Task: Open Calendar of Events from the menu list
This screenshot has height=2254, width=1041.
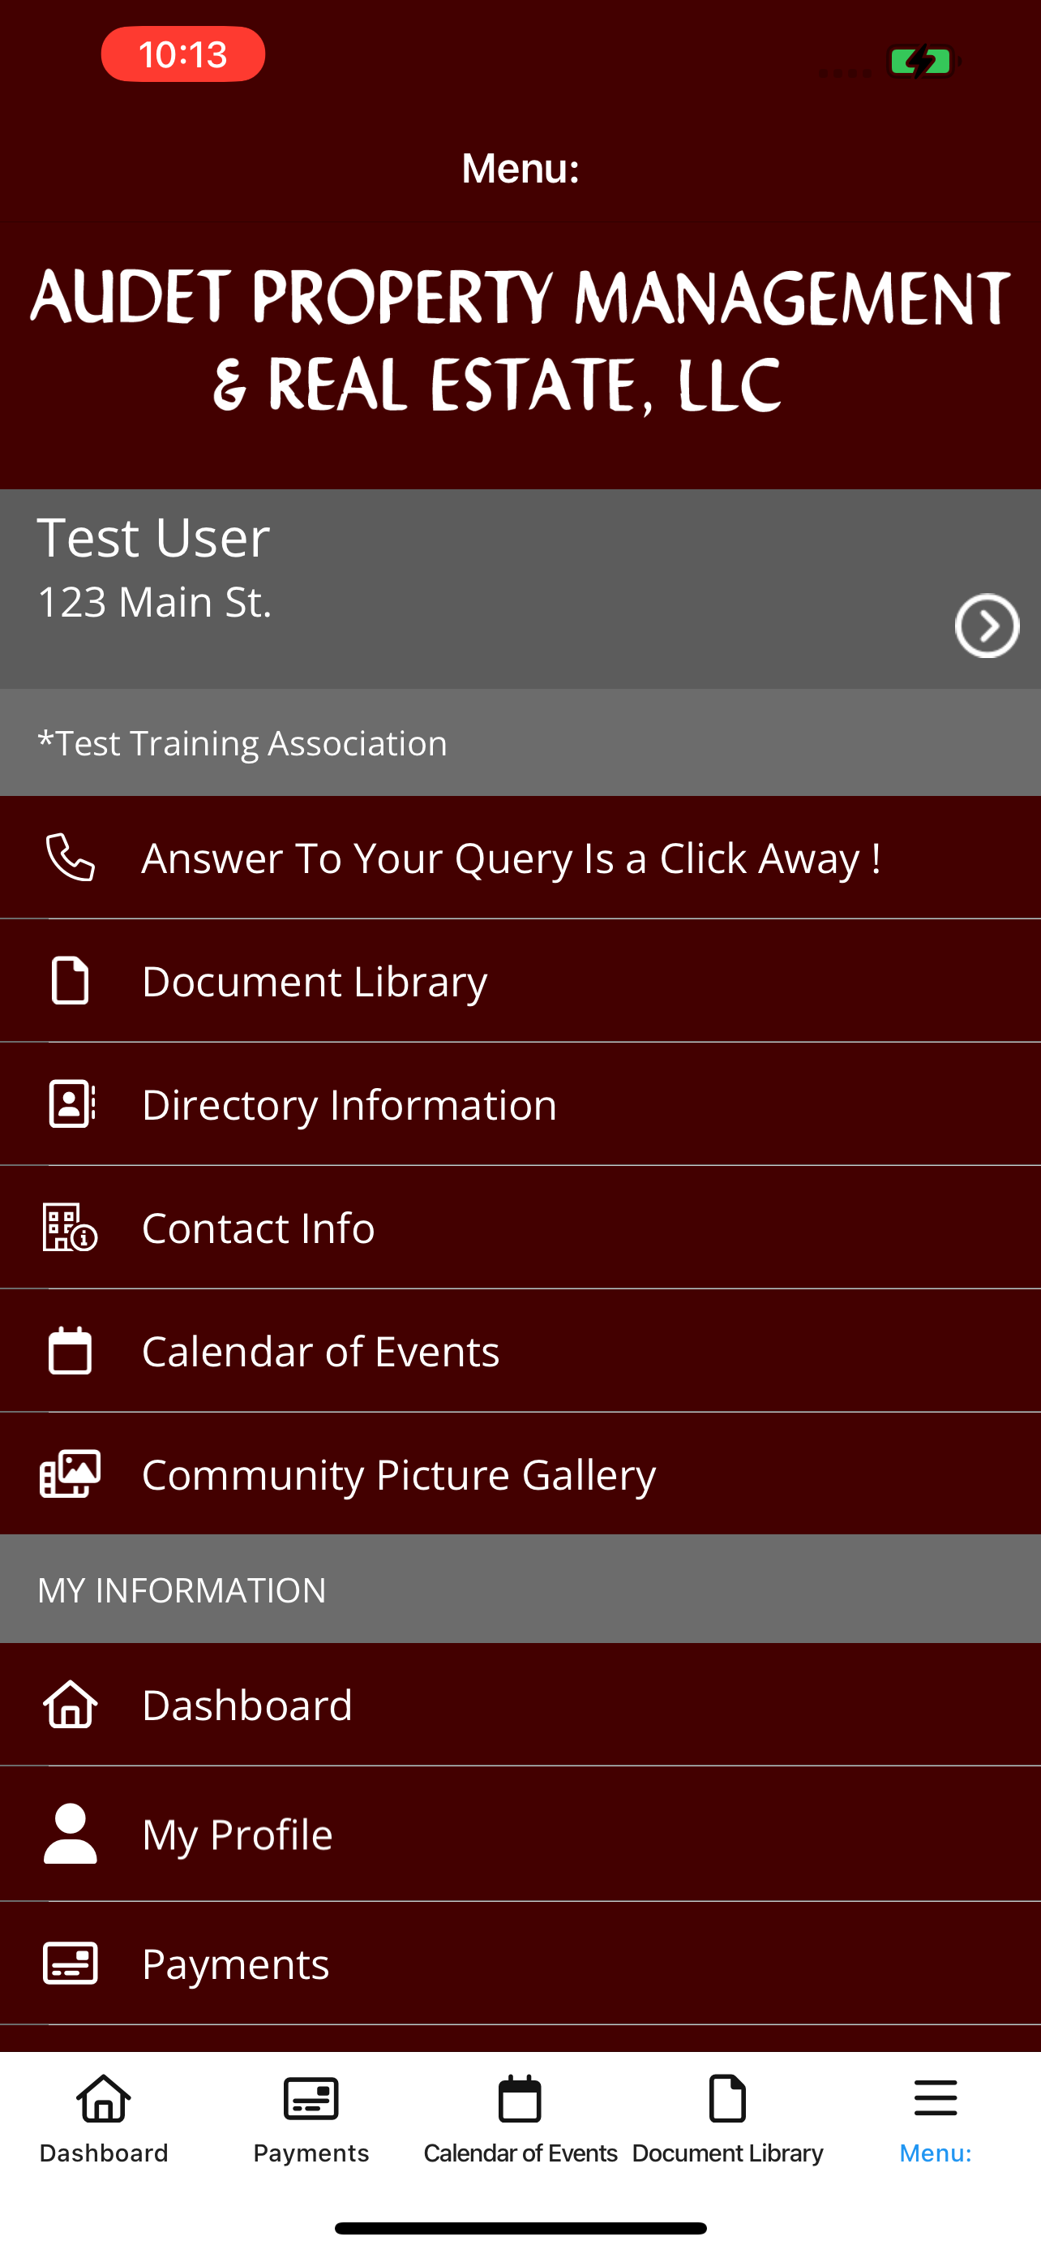Action: 520,1350
